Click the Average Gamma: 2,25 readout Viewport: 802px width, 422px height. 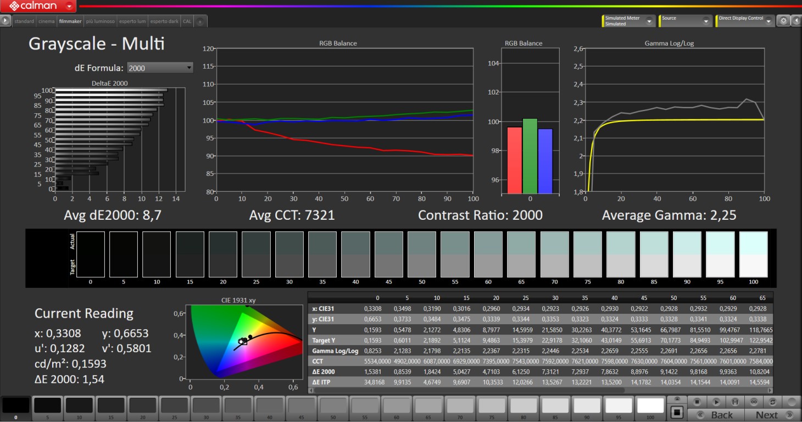(x=669, y=215)
